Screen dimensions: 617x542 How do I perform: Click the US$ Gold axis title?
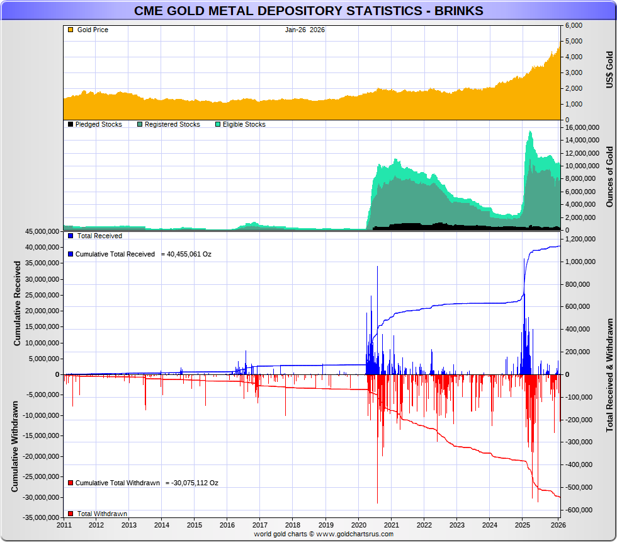pos(609,70)
